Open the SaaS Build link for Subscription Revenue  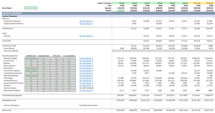86,21
